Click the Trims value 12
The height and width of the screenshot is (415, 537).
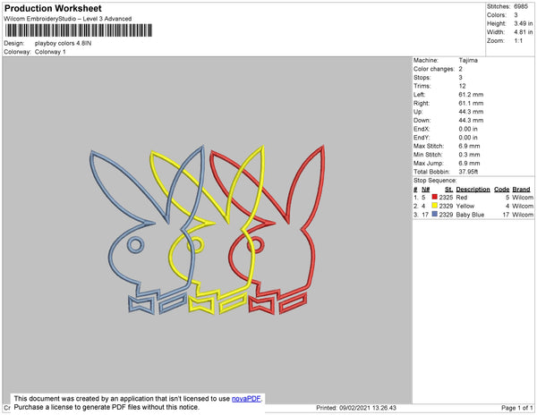[463, 86]
